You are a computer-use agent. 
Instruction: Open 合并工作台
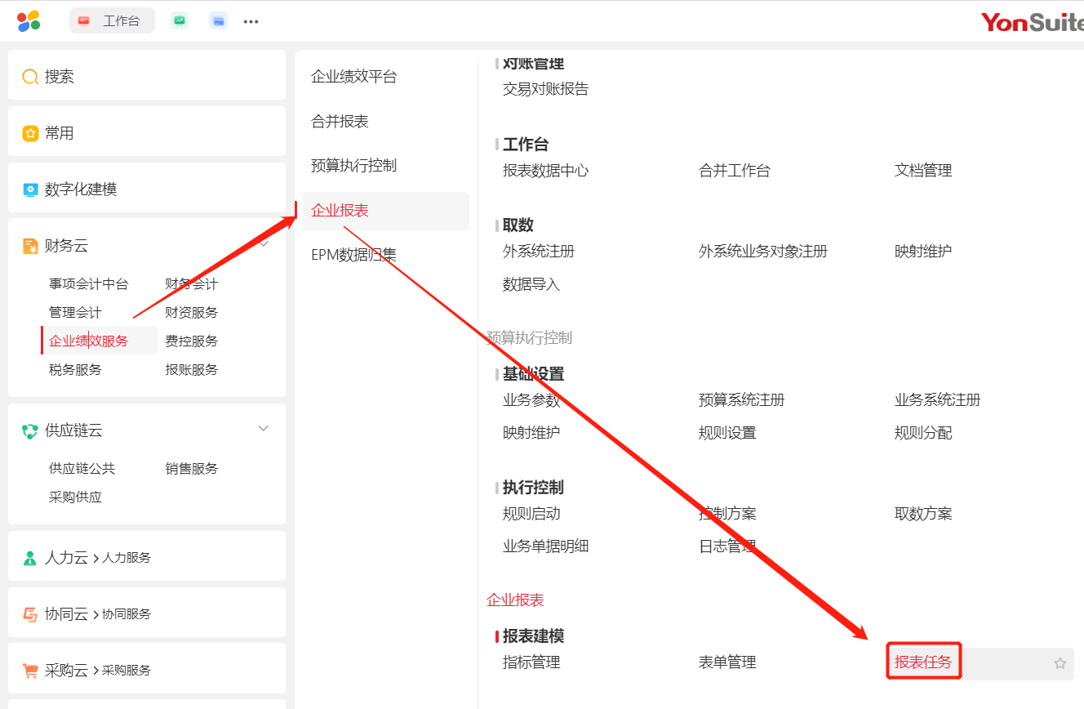pyautogui.click(x=735, y=171)
